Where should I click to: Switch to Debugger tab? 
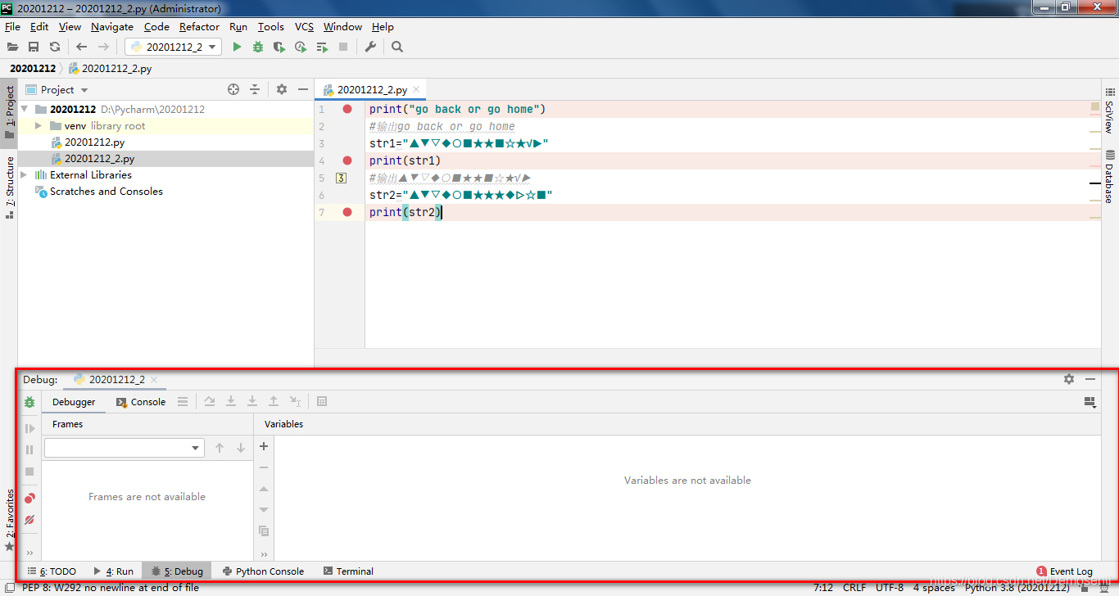tap(74, 402)
